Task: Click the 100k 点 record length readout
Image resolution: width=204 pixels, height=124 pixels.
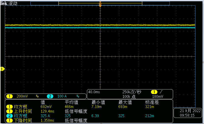Action: click(x=129, y=97)
